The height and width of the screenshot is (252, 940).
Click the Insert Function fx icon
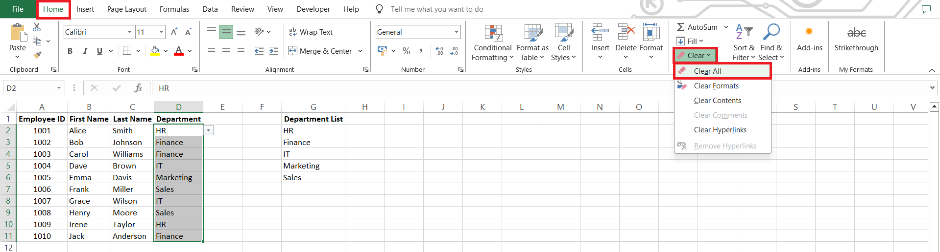[x=139, y=88]
